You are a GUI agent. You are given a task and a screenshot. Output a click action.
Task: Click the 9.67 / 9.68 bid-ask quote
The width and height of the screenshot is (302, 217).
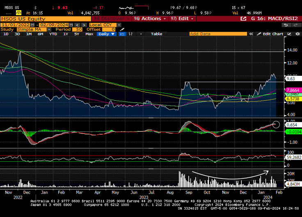click(x=184, y=8)
